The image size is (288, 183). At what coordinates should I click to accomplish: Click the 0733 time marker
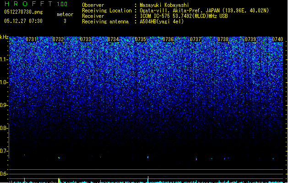86,39
